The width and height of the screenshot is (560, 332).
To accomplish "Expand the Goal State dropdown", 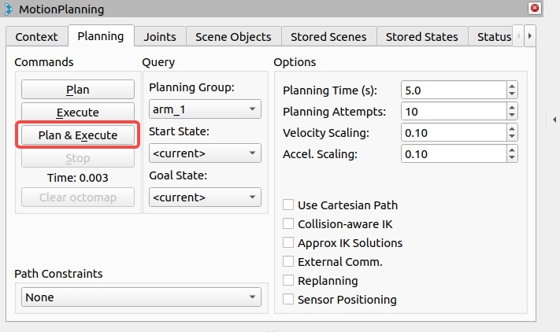I will (x=205, y=197).
